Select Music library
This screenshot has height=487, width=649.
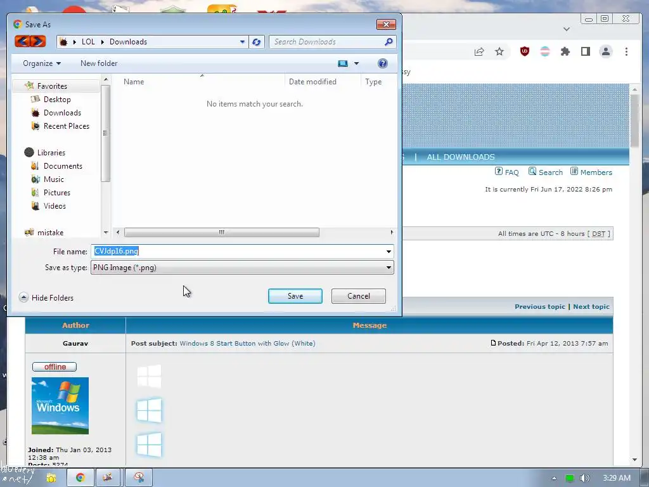coord(53,179)
